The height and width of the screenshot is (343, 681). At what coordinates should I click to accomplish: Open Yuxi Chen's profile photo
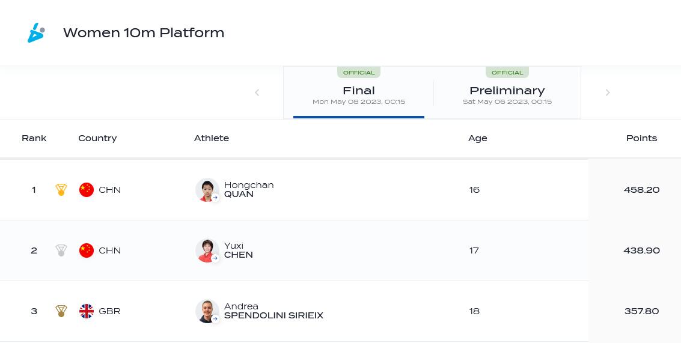coord(207,250)
